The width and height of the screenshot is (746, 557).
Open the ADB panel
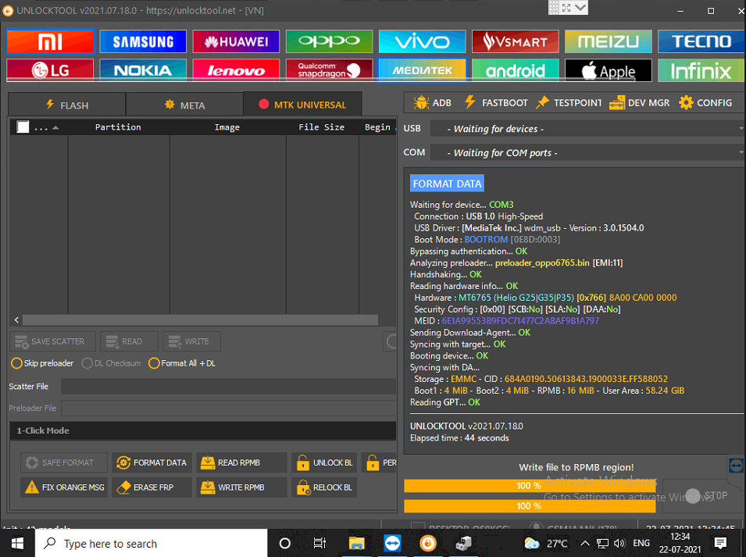pos(433,103)
